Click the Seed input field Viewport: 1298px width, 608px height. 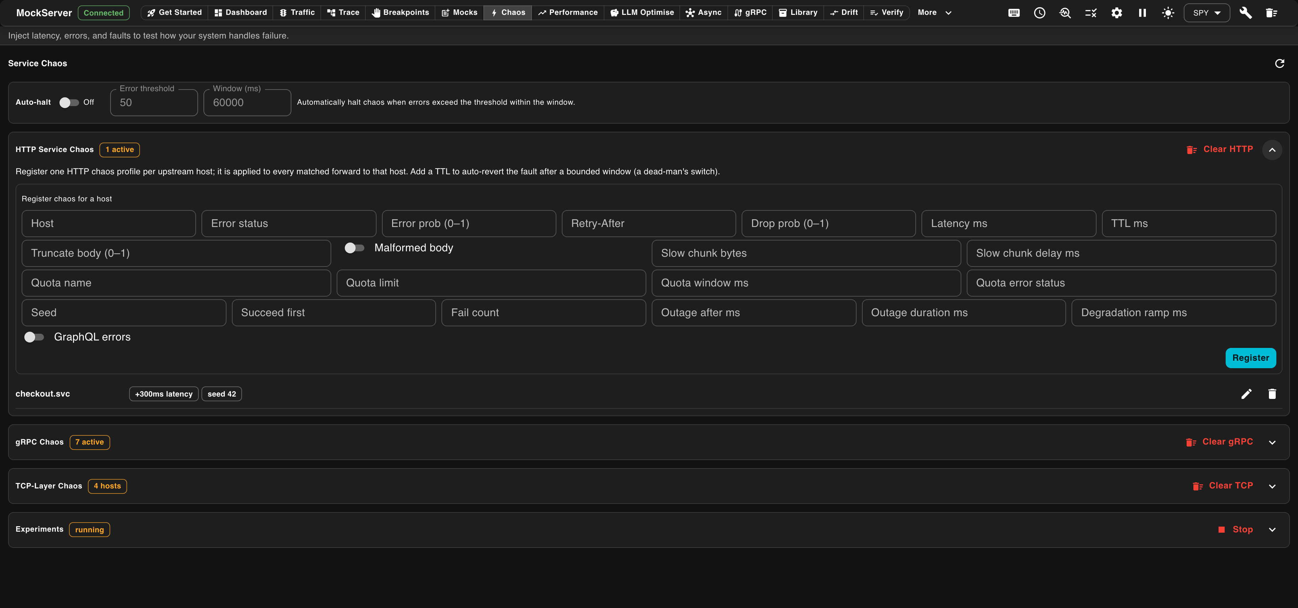pos(123,312)
